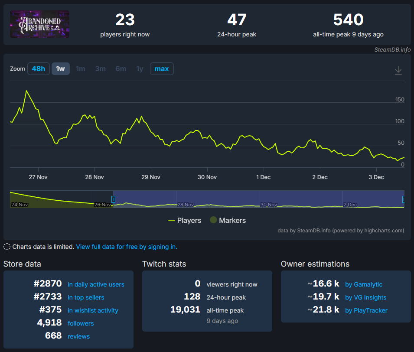Open the chart download menu icon

coord(398,70)
